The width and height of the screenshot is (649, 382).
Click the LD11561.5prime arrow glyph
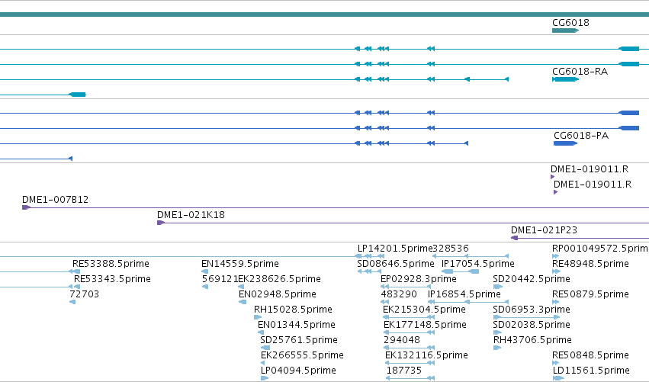(558, 378)
